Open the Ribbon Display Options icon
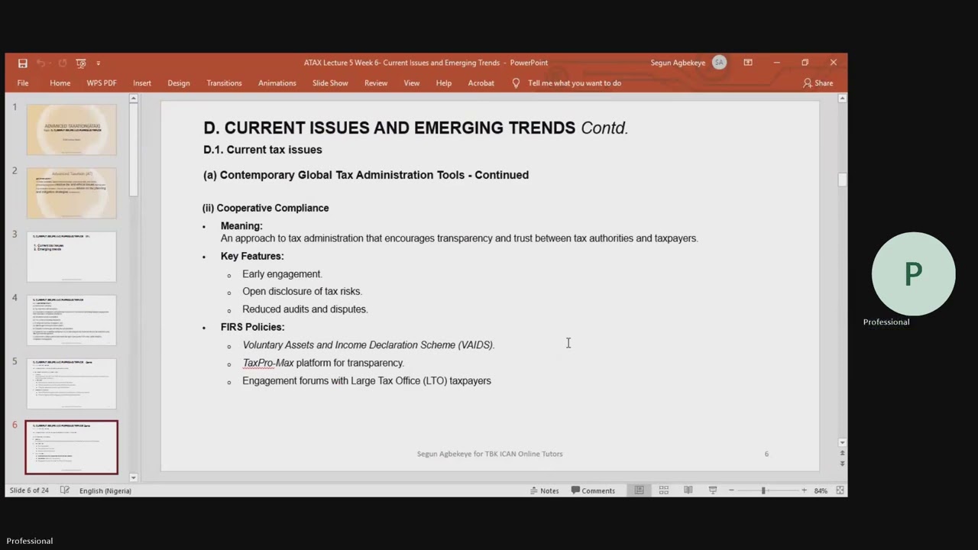 tap(748, 63)
